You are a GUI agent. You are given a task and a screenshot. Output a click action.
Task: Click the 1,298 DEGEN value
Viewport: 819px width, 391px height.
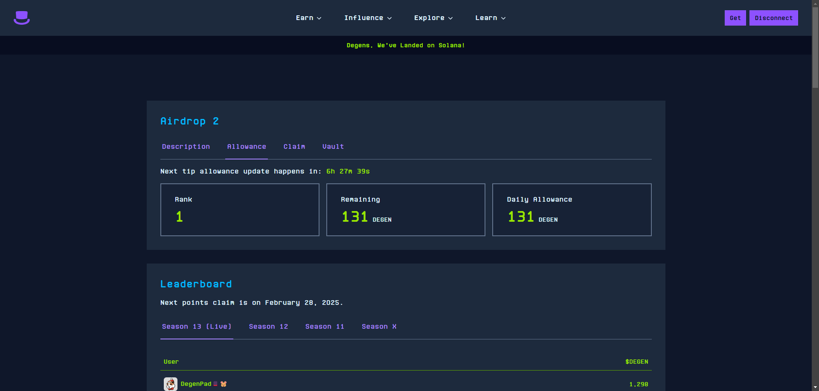639,384
